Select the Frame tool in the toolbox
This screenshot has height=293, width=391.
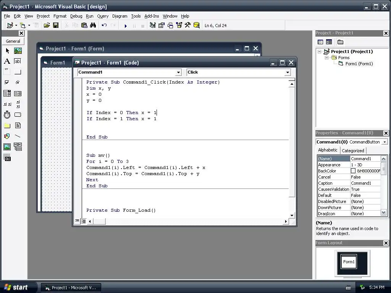click(7, 72)
